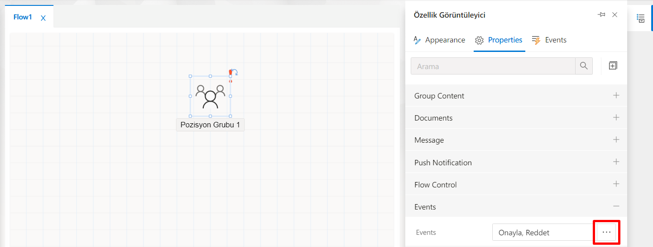
Task: Open the checklist icon on far right
Action: coord(640,18)
